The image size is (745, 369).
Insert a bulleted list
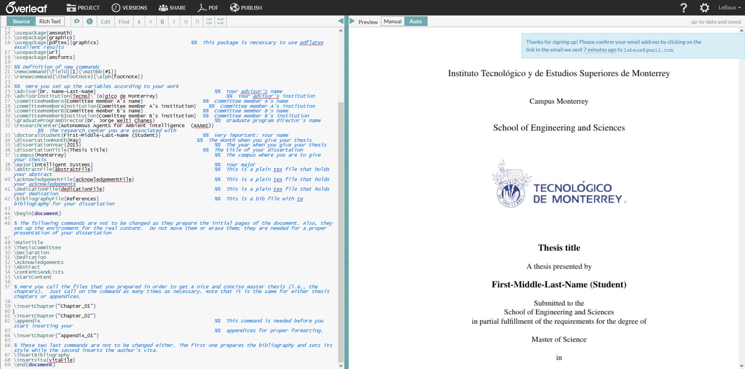(221, 22)
